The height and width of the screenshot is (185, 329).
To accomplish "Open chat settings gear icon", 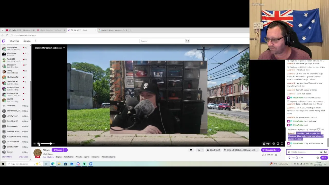I will click(318, 158).
